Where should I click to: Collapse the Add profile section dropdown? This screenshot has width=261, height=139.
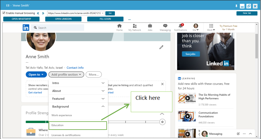(x=67, y=74)
